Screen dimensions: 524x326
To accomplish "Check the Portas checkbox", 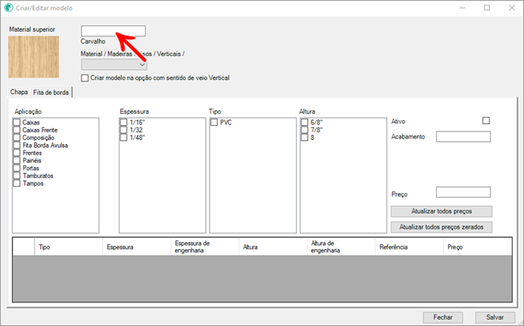I will coord(17,168).
